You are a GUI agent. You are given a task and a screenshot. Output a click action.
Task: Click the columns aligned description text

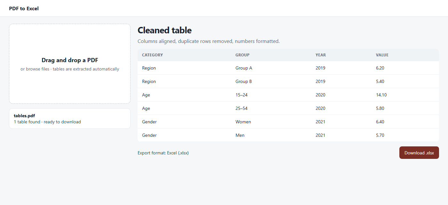tap(209, 41)
